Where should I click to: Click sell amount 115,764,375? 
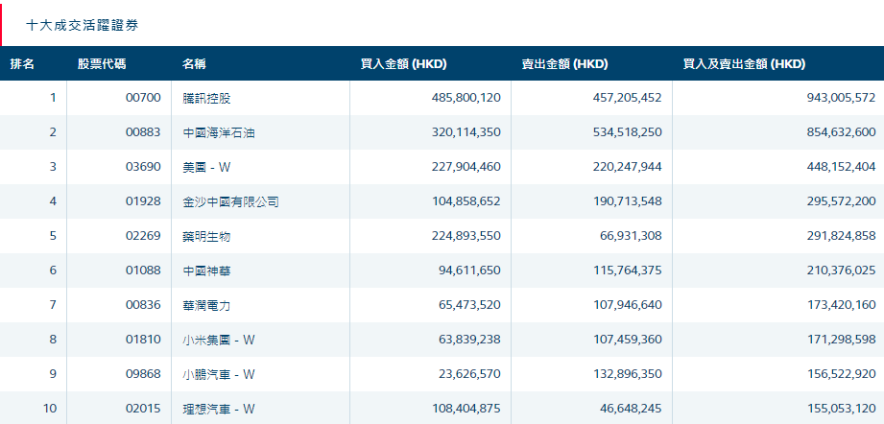click(628, 271)
